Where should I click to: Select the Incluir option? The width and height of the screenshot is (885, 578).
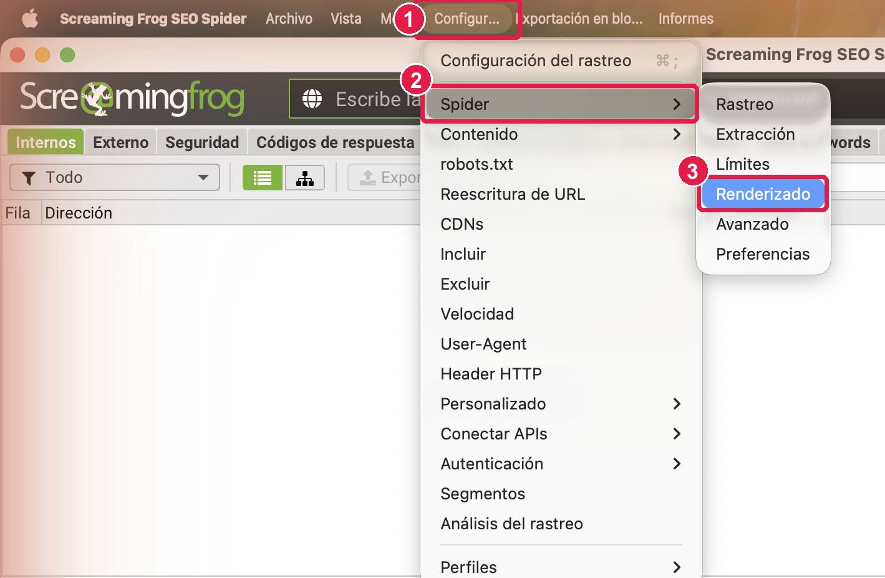pos(561,254)
